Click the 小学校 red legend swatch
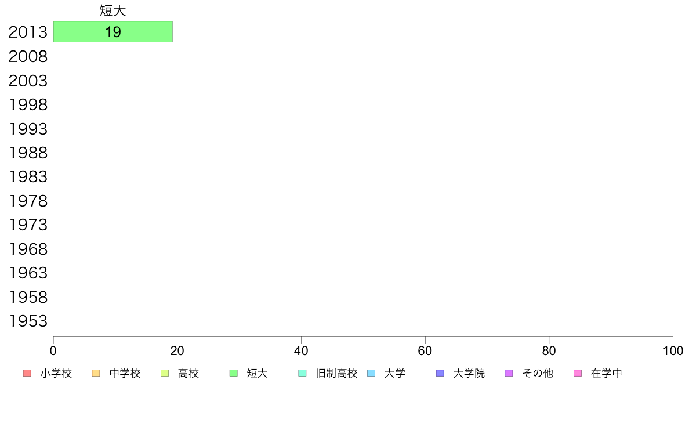Screen dimensions: 689x427 click(x=27, y=374)
